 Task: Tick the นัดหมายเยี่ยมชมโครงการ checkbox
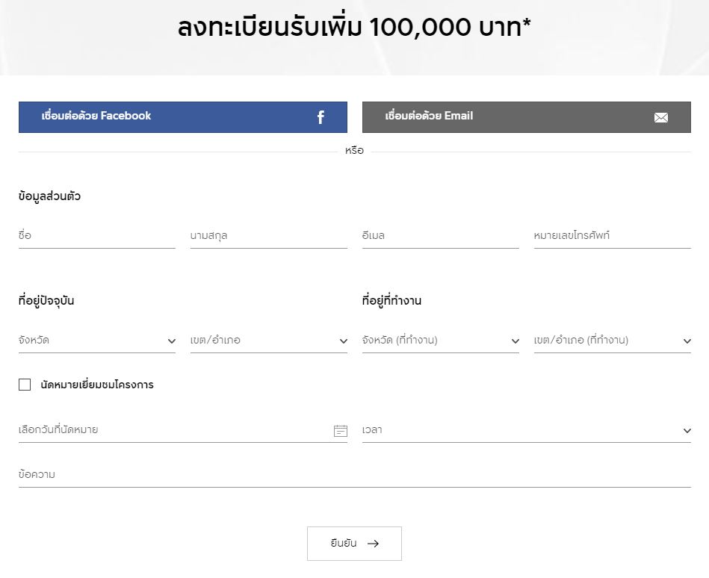pyautogui.click(x=25, y=385)
